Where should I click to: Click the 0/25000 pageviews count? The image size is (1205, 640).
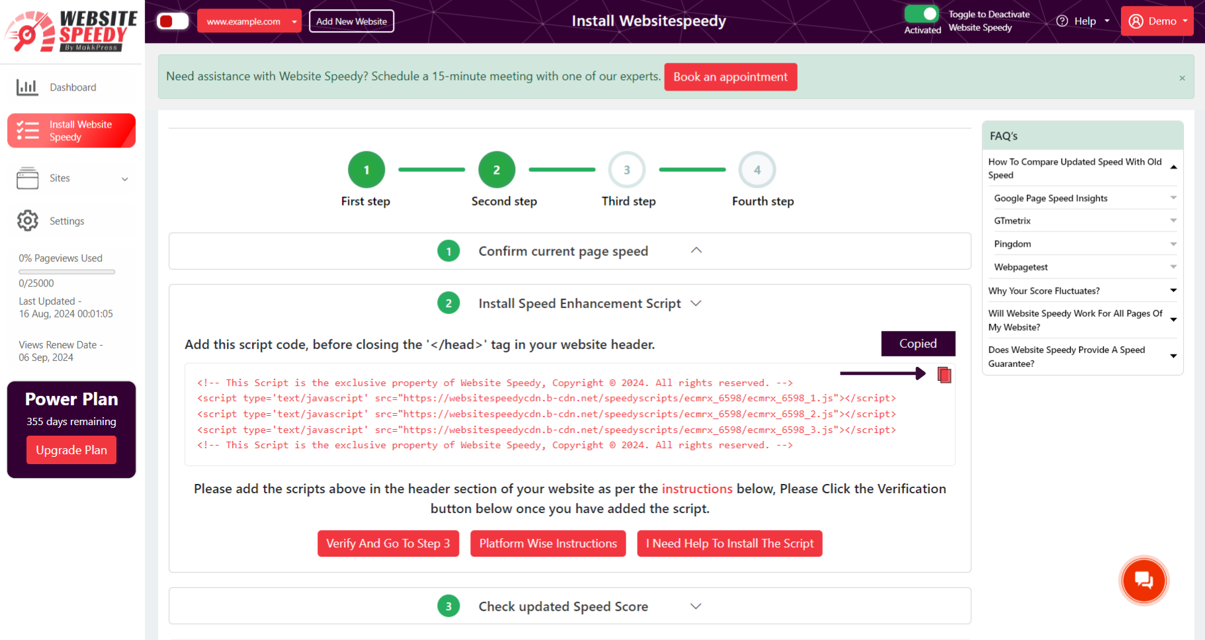point(36,284)
